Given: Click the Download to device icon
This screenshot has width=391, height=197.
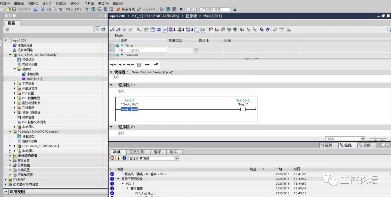Looking at the screenshot, I should click(93, 9).
